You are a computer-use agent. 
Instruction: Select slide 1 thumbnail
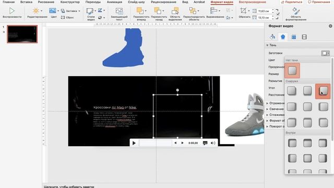click(22, 34)
